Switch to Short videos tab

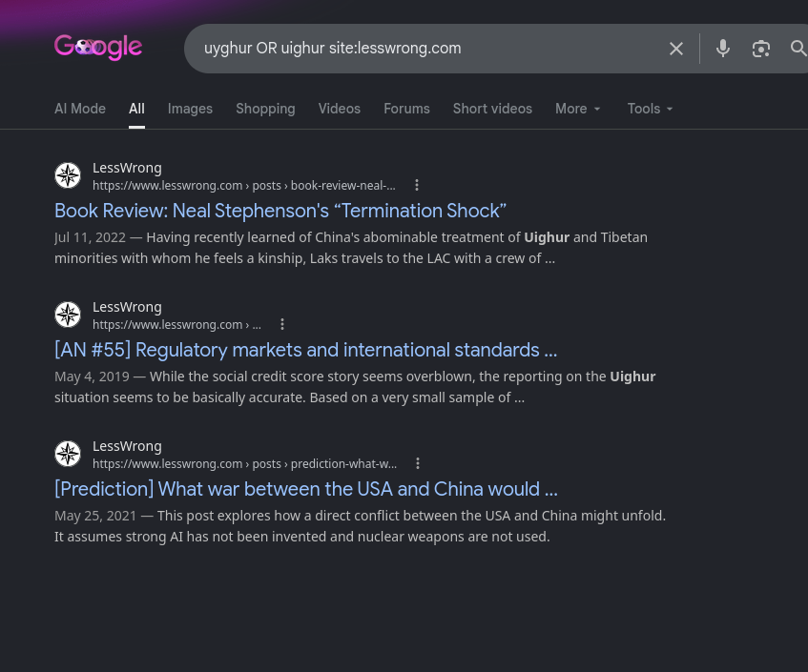[492, 109]
